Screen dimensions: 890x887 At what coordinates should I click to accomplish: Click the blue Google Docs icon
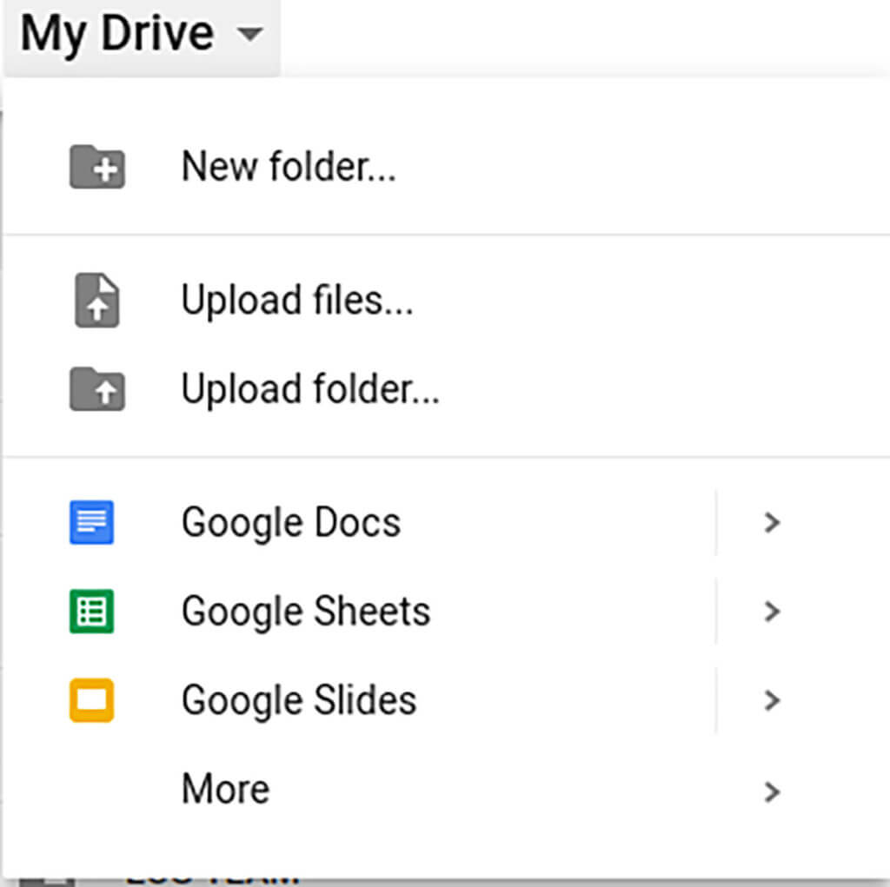(91, 523)
